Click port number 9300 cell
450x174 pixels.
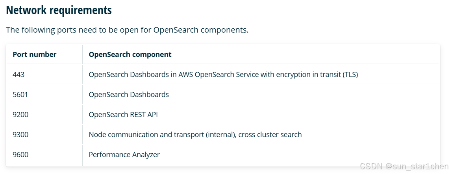pyautogui.click(x=20, y=135)
